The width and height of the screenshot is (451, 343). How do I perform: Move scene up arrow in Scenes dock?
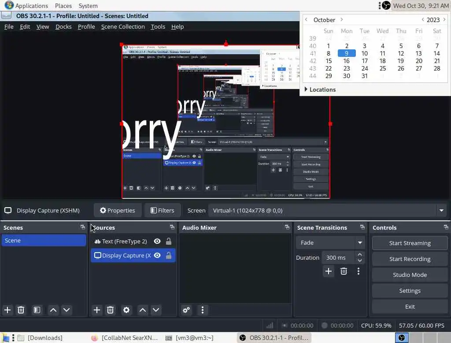point(53,310)
